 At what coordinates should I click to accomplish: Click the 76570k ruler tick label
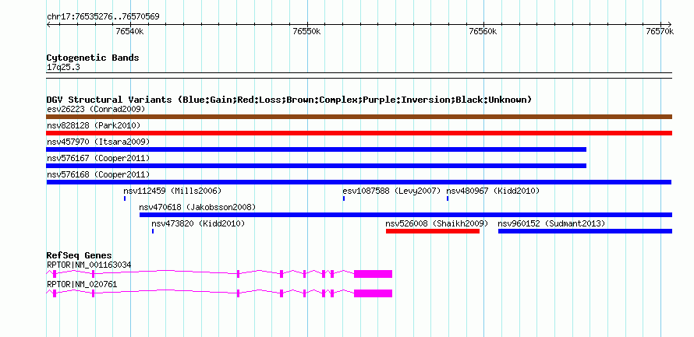(660, 31)
